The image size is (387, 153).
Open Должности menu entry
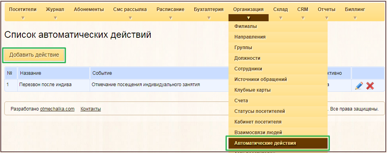[x=278, y=58]
